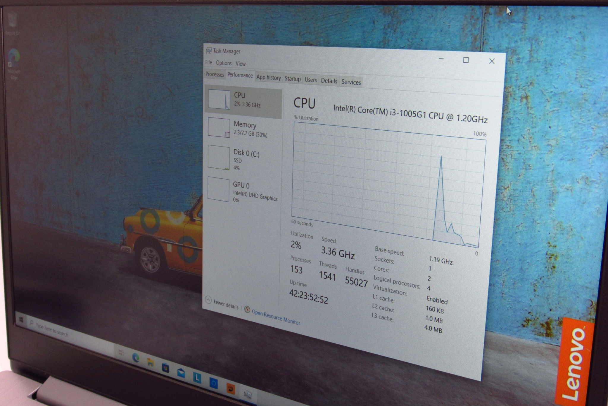Switch to the Services tab
The height and width of the screenshot is (406, 608).
coord(351,82)
